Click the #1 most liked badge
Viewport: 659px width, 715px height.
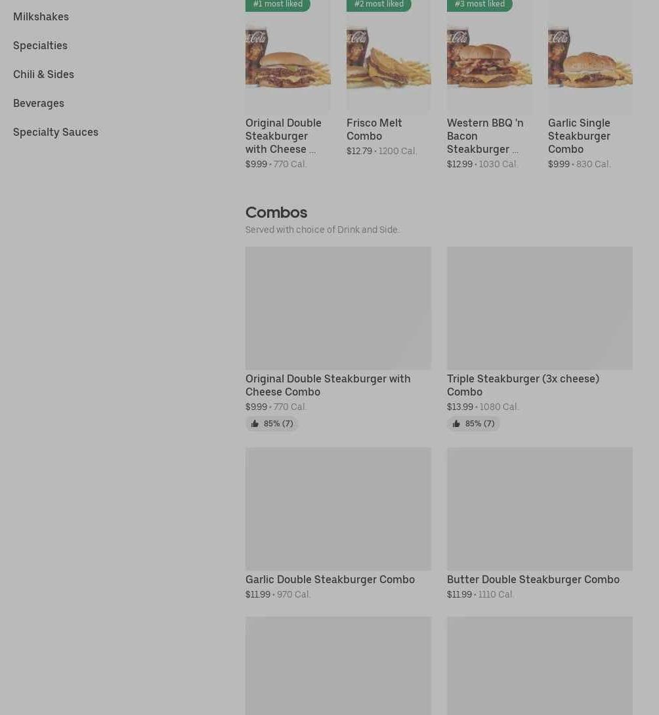point(278,5)
